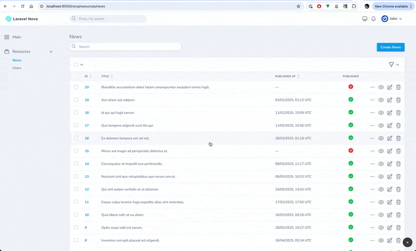Image resolution: width=416 pixels, height=251 pixels.
Task: Check the checkbox for news row 20
Action: (76, 87)
